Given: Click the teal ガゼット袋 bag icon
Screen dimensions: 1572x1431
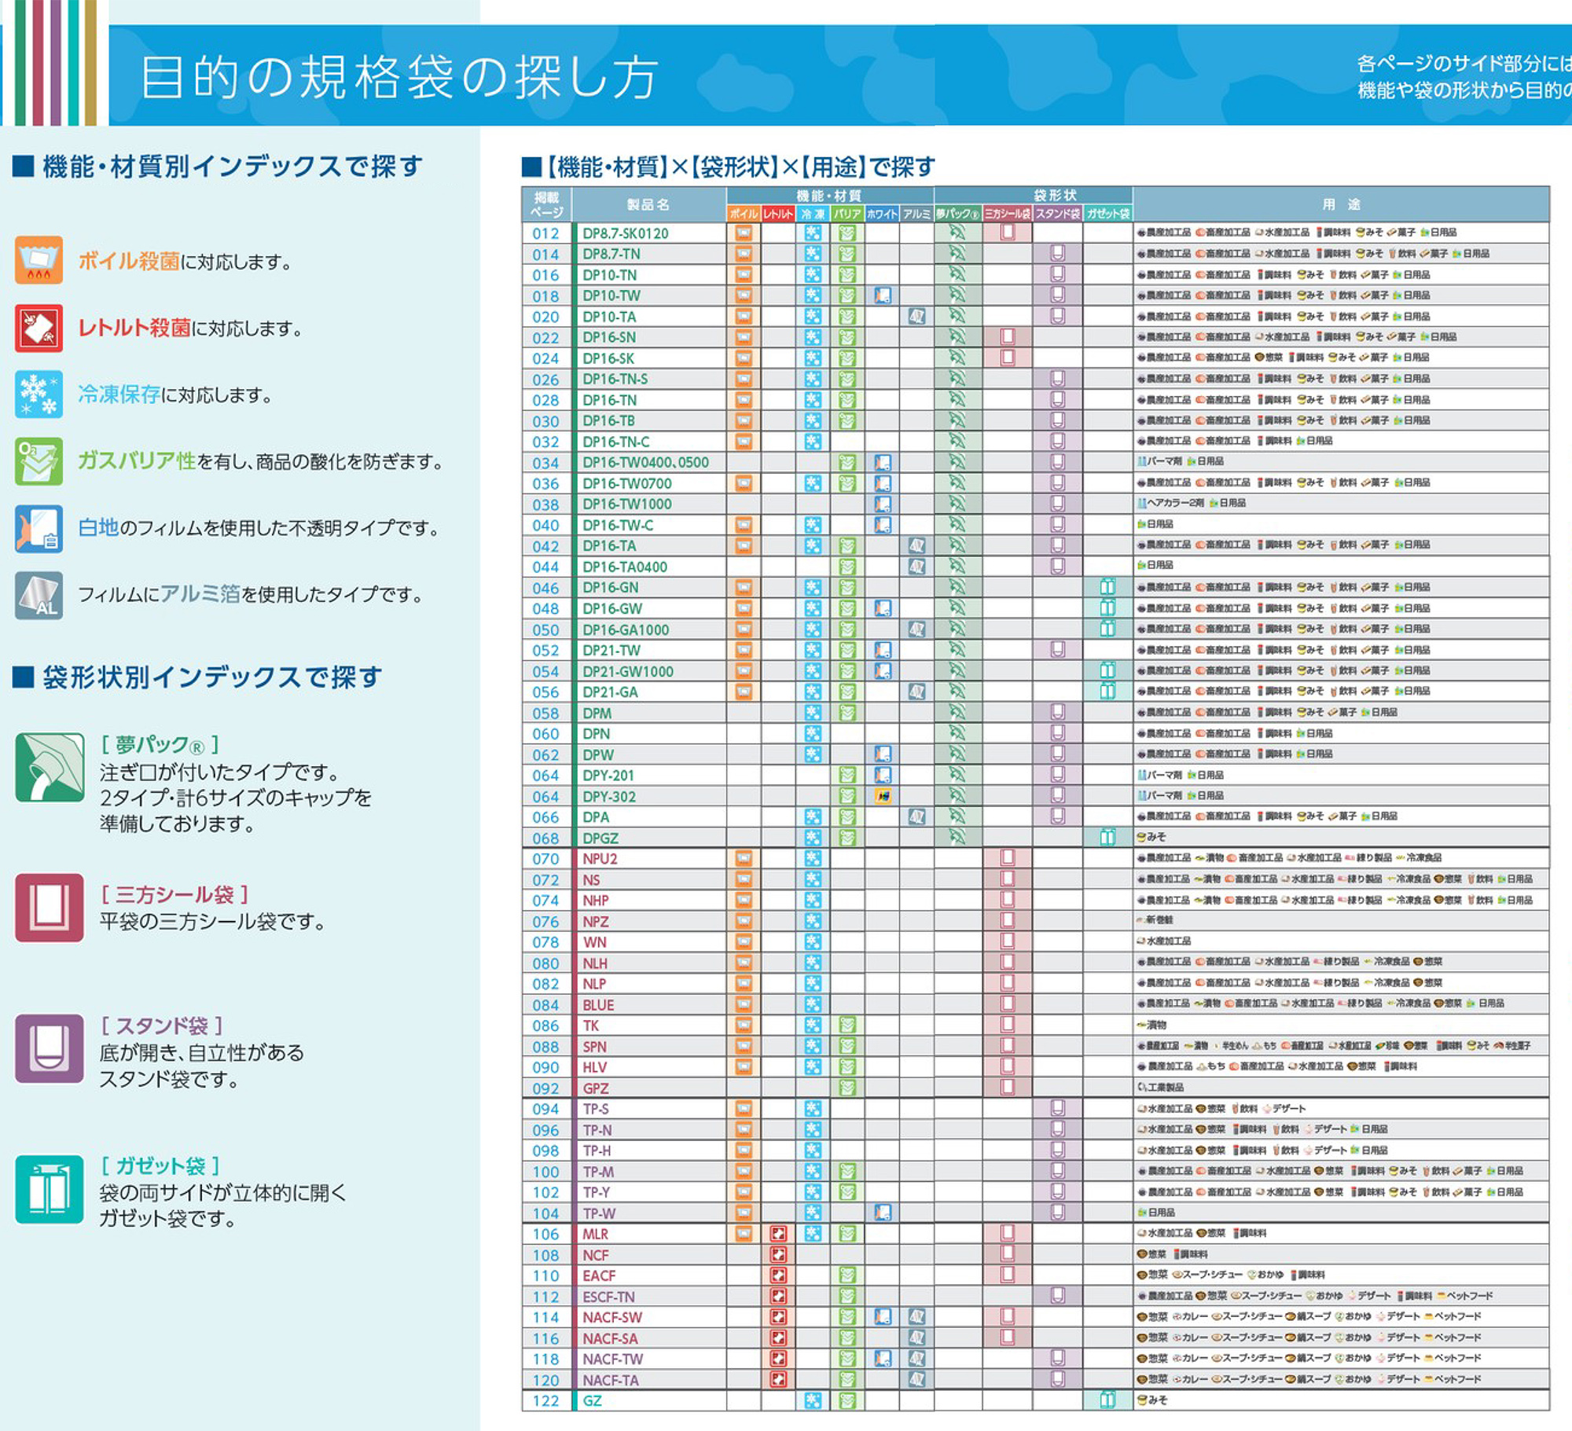Looking at the screenshot, I should point(50,1189).
